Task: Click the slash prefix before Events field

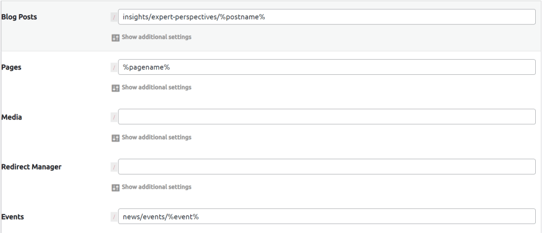Action: coord(115,216)
